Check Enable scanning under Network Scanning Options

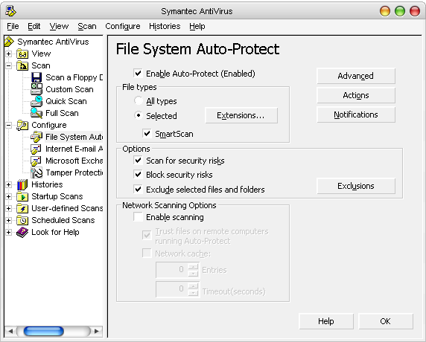pyautogui.click(x=138, y=217)
